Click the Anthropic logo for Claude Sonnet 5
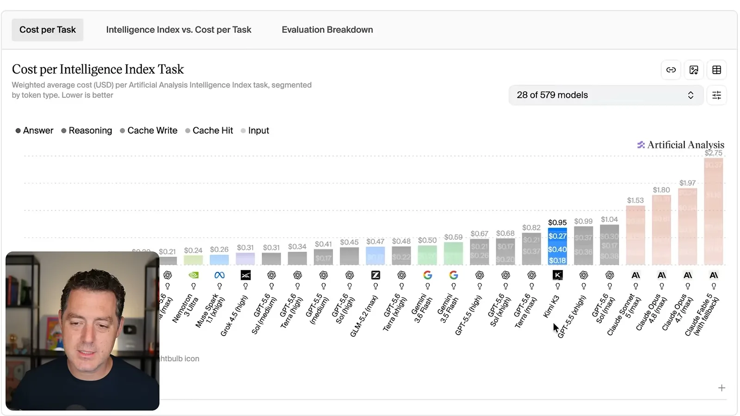Image resolution: width=740 pixels, height=416 pixels. click(636, 275)
